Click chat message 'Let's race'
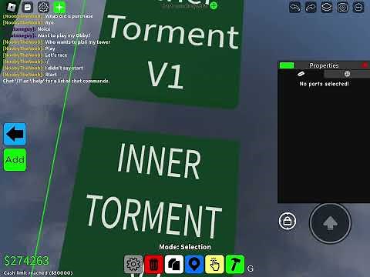 click(x=56, y=55)
